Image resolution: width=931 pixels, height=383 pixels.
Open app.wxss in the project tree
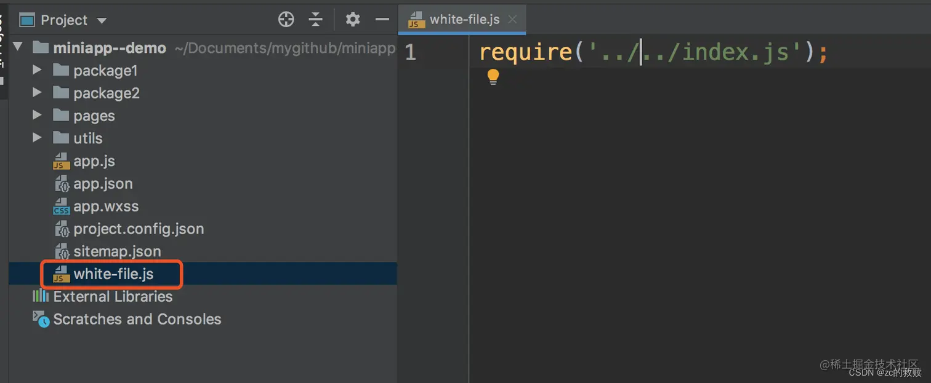(x=106, y=206)
